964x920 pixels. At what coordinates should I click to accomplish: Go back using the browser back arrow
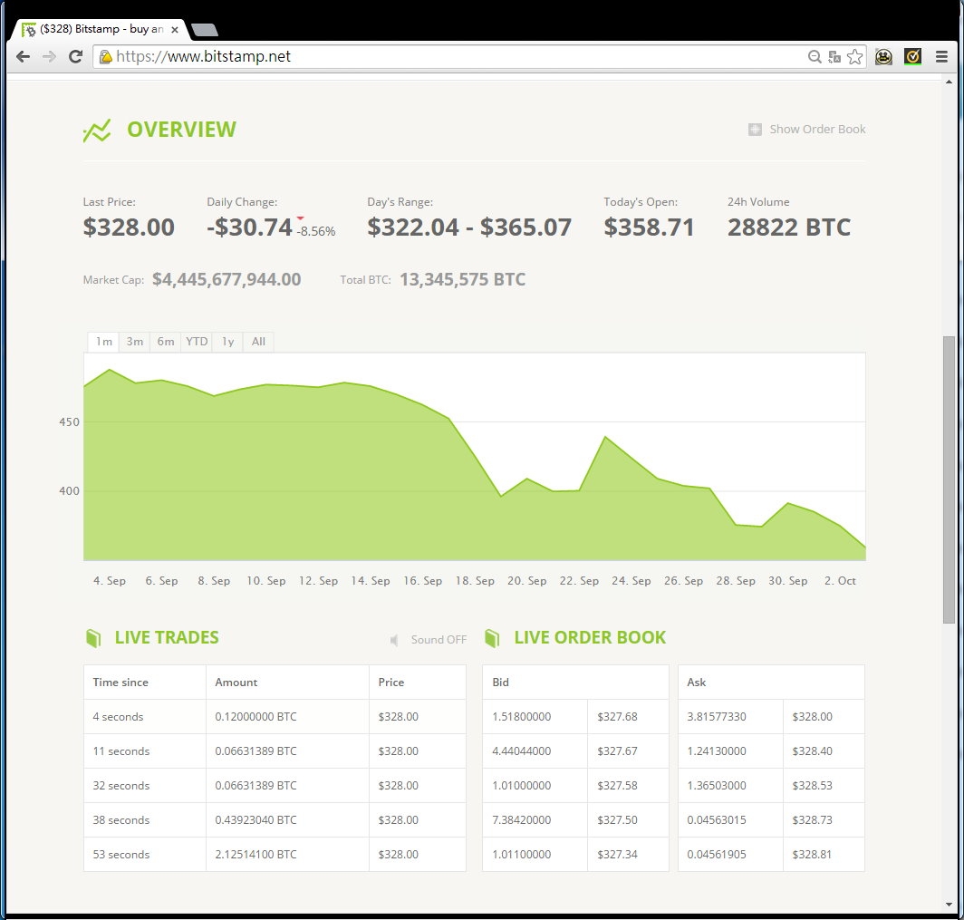23,56
